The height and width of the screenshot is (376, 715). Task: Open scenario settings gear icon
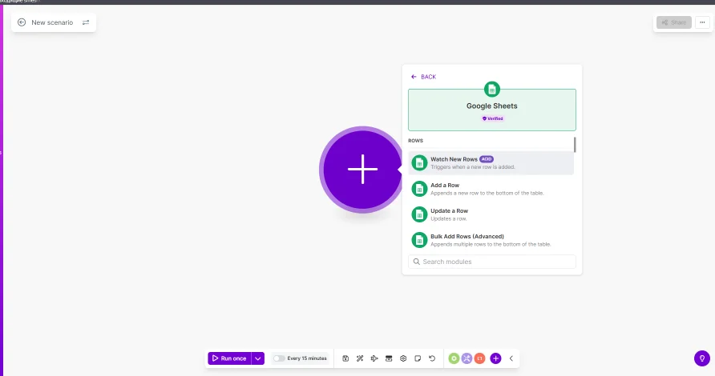coord(403,358)
